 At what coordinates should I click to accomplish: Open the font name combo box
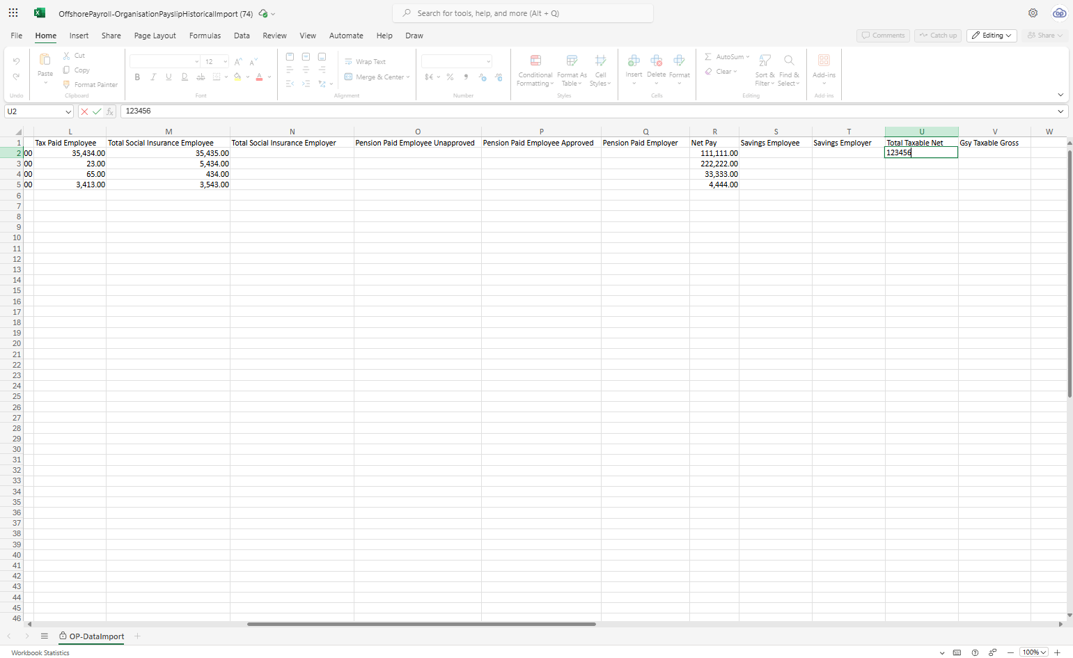(x=165, y=61)
